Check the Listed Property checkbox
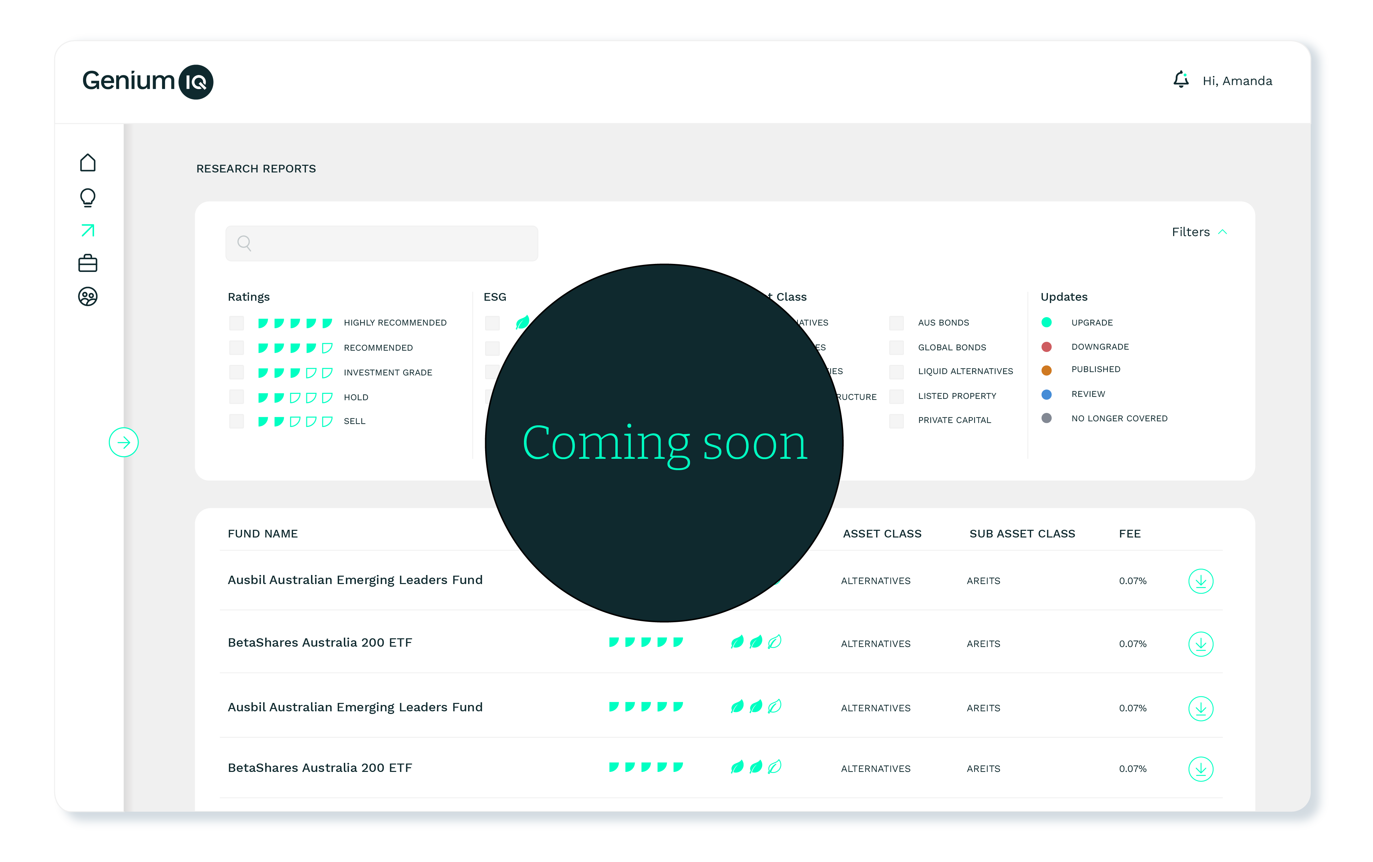 click(897, 397)
